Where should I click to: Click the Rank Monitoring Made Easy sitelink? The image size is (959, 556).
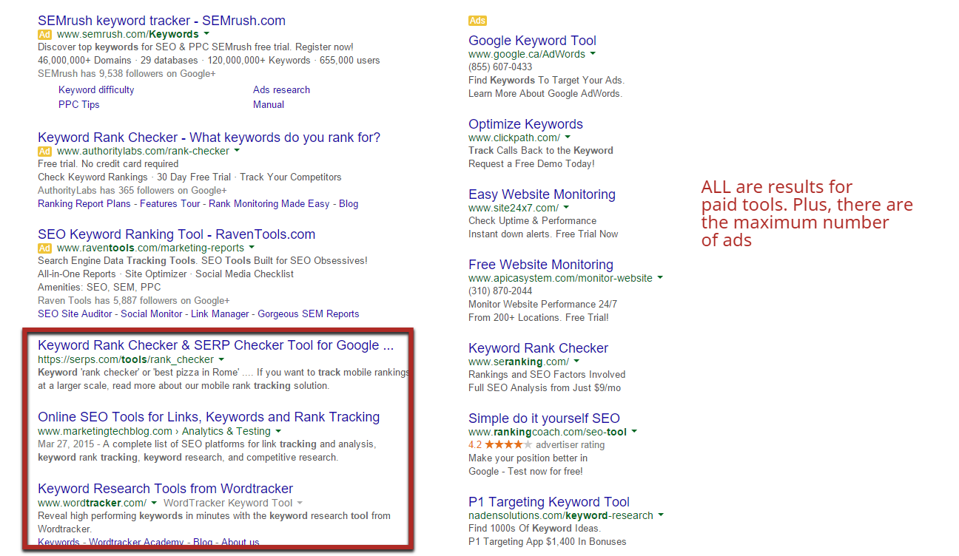pyautogui.click(x=269, y=203)
